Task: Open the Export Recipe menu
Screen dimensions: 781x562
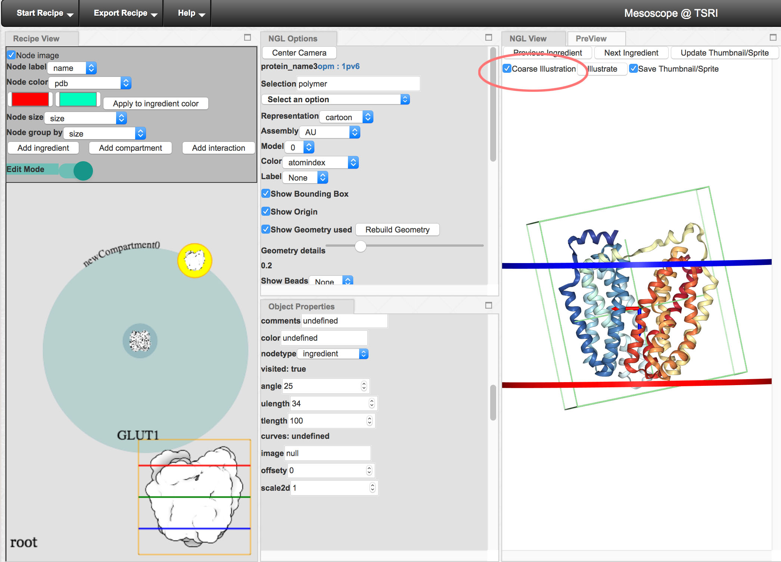Action: [121, 13]
